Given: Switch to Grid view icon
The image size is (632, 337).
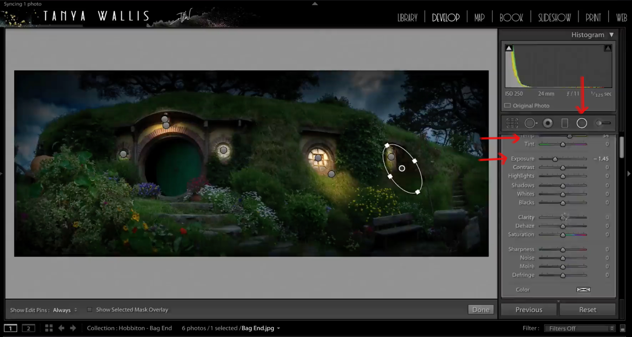Looking at the screenshot, I should 49,328.
